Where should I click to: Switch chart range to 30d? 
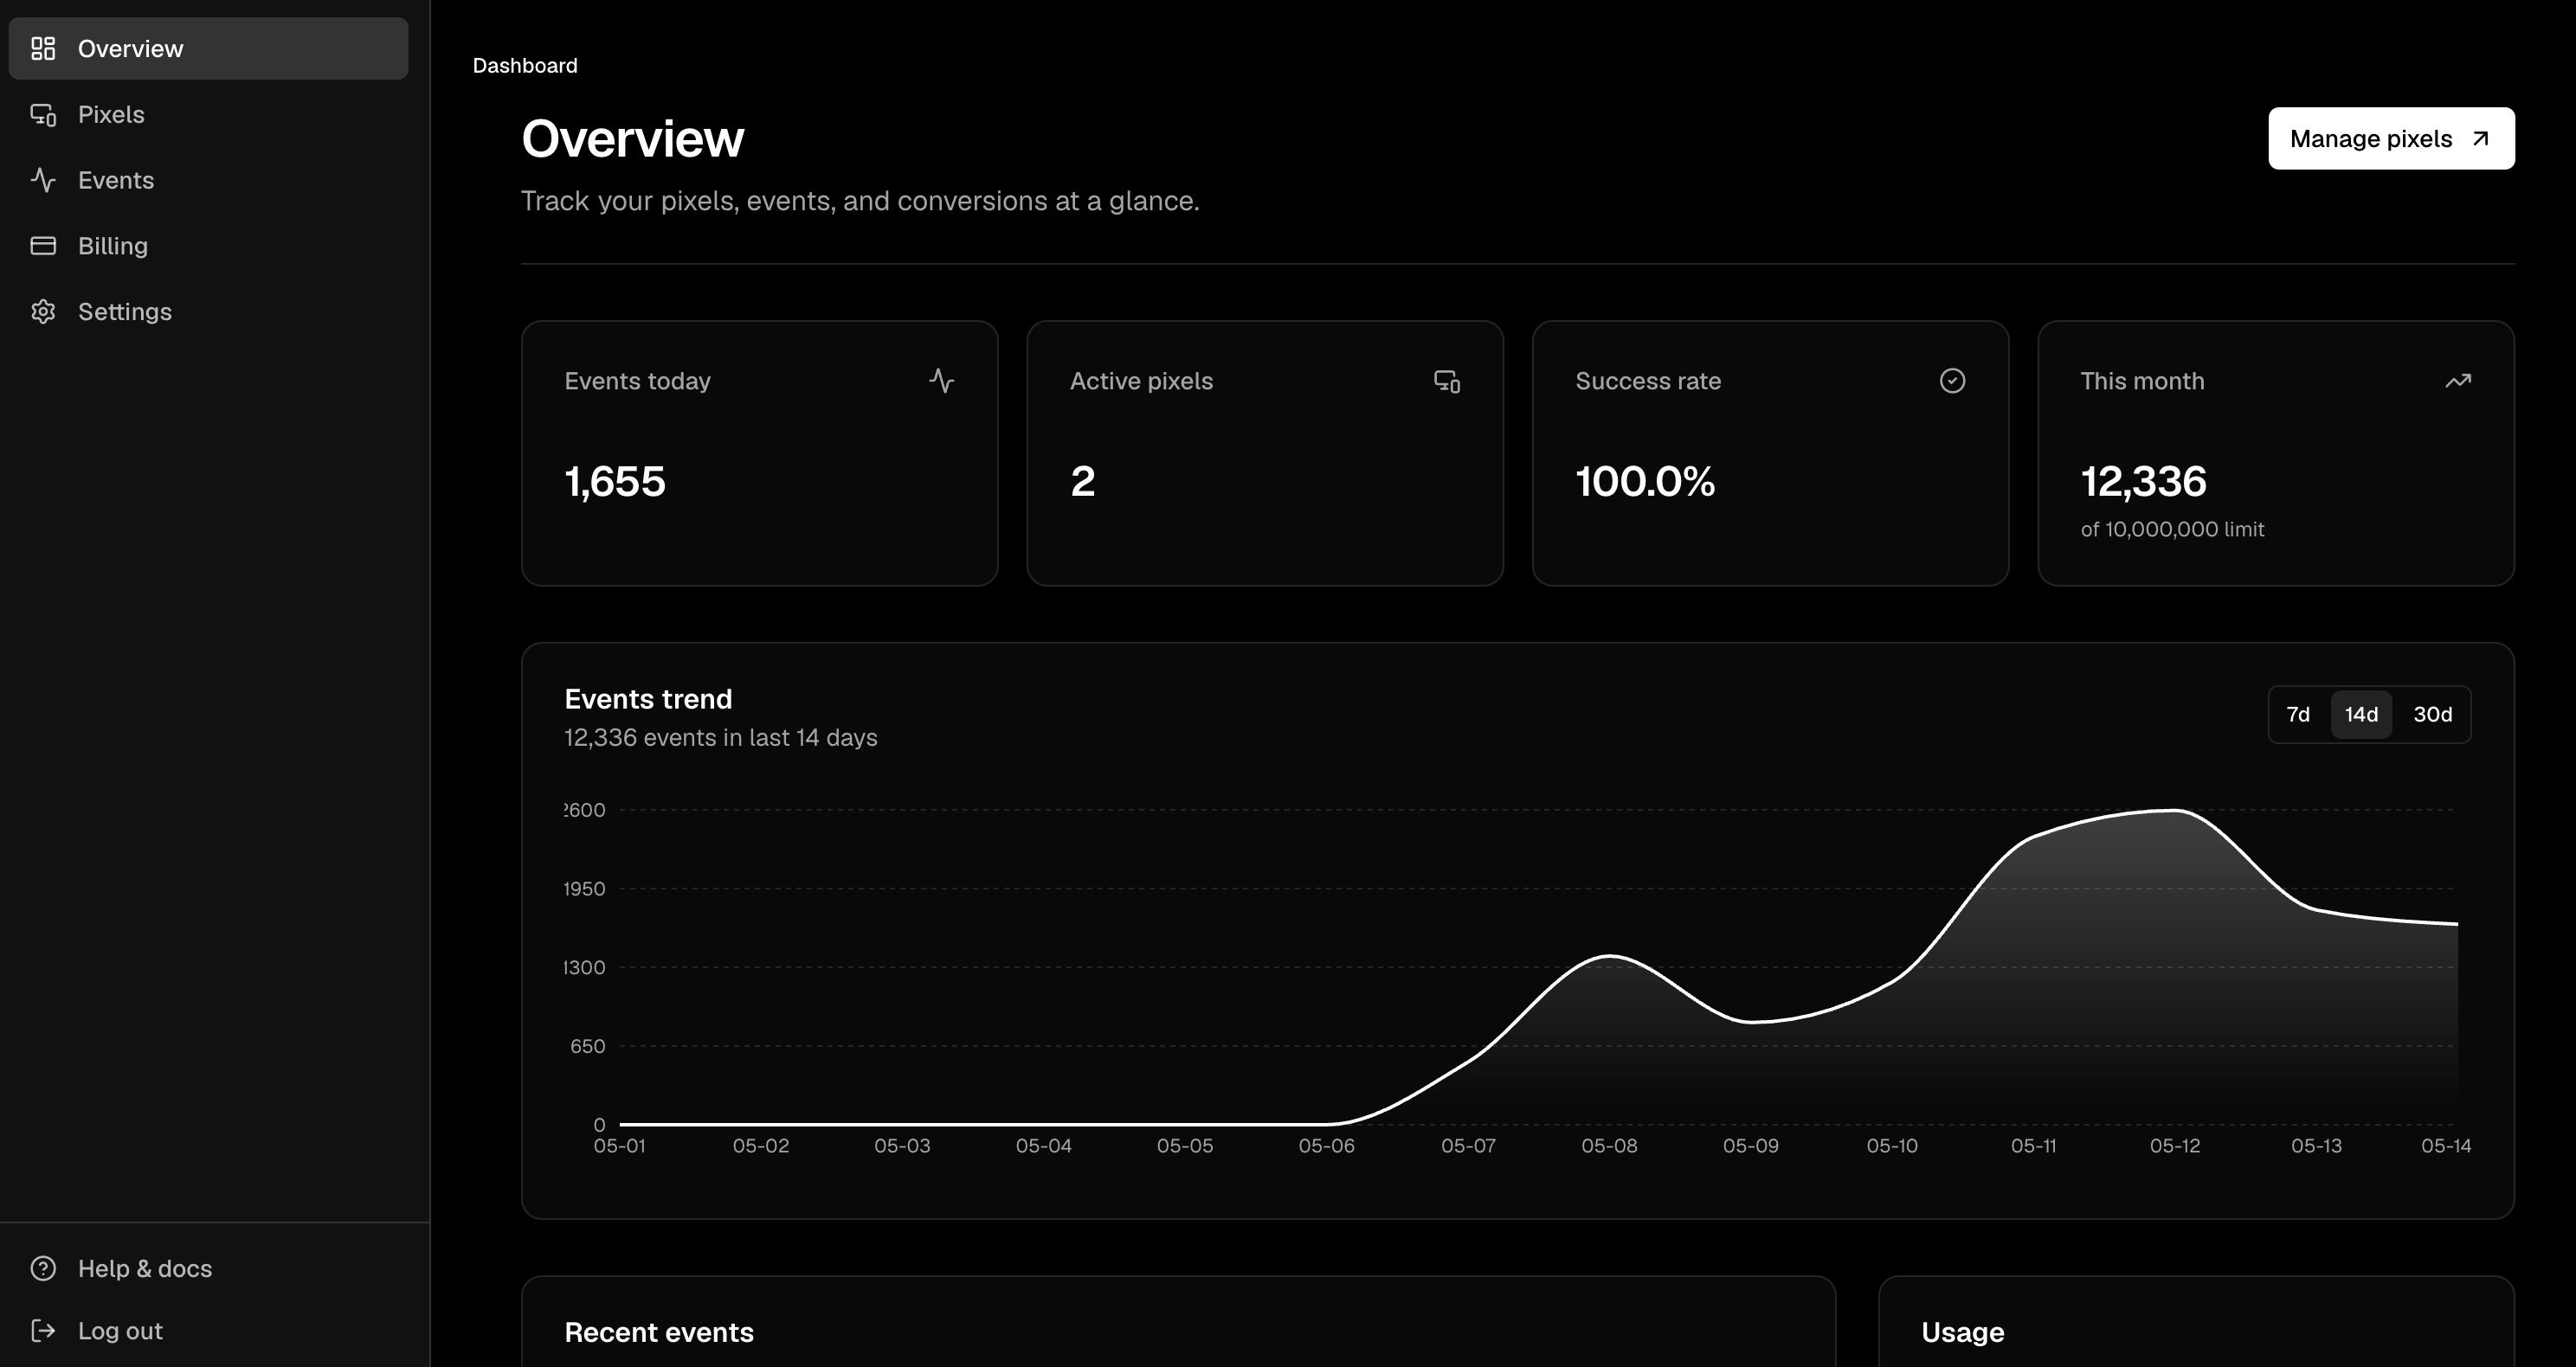(x=2432, y=714)
